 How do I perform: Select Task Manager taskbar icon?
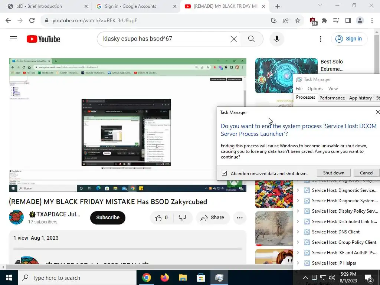click(219, 278)
